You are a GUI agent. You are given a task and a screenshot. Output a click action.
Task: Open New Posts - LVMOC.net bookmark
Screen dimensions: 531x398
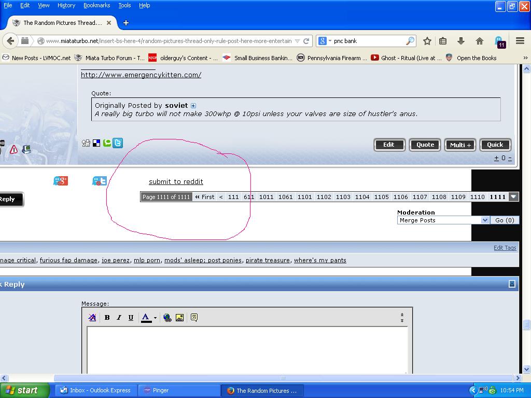(x=37, y=58)
